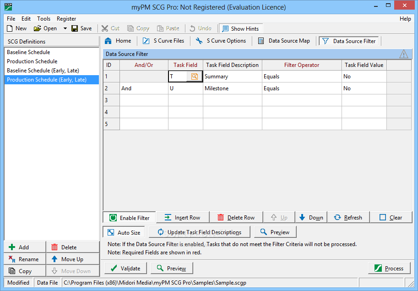Image resolution: width=418 pixels, height=291 pixels.
Task: Select Production Schedule definition
Action: pos(52,61)
